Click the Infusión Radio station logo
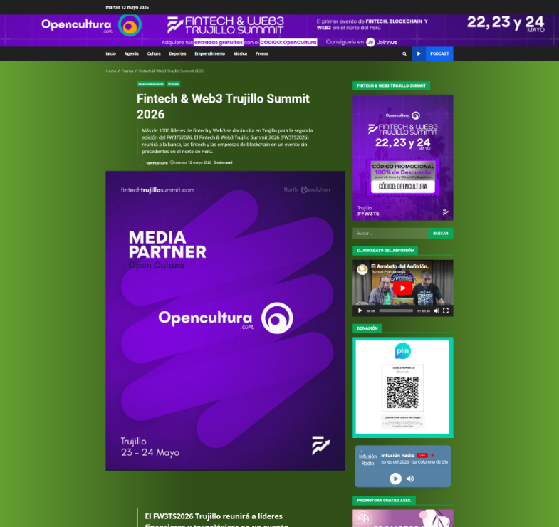Screen dimensions: 559x527 367,459
